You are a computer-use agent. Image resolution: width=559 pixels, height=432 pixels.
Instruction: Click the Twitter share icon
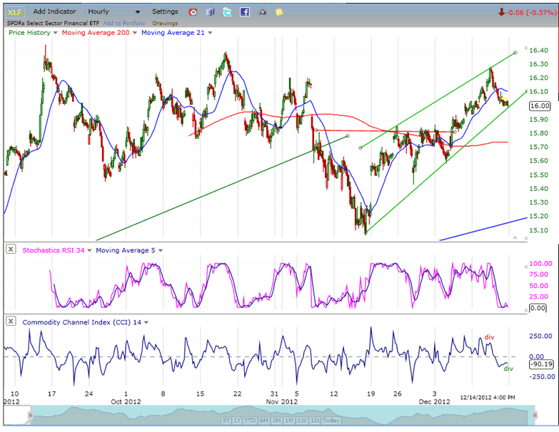pos(227,12)
